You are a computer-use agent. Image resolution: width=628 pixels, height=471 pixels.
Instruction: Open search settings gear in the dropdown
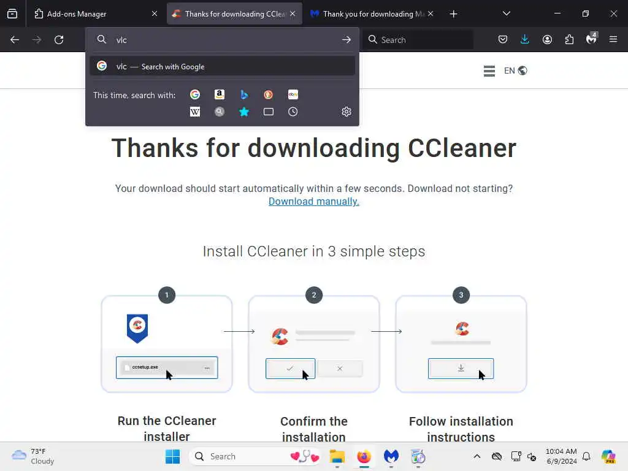pyautogui.click(x=347, y=112)
